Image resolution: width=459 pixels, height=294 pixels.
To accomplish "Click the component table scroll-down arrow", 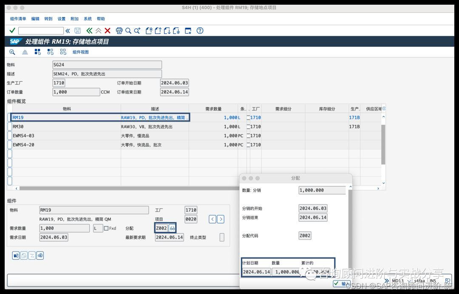I will coord(383,183).
